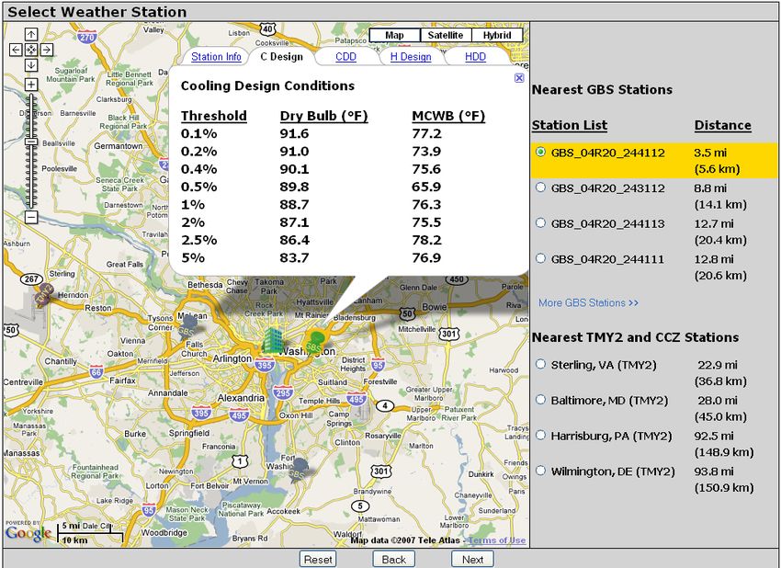Click the 65.9 MCWB value
781x568 pixels.
pyautogui.click(x=426, y=187)
